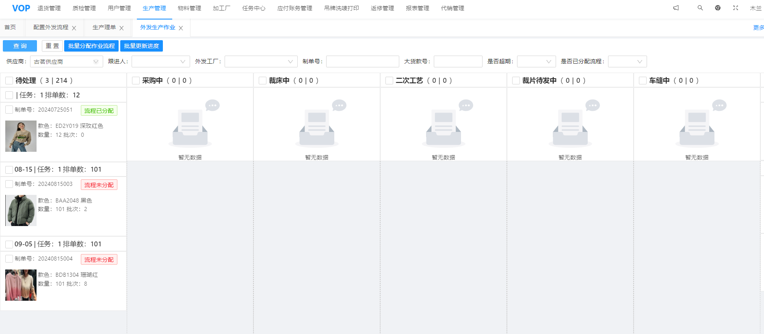This screenshot has height=334, width=764.
Task: Click the Chrome browser icon in header
Action: [718, 8]
